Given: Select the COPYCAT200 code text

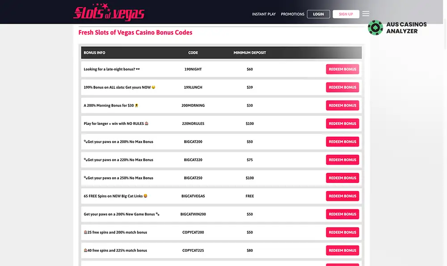Looking at the screenshot, I should pos(193,233).
